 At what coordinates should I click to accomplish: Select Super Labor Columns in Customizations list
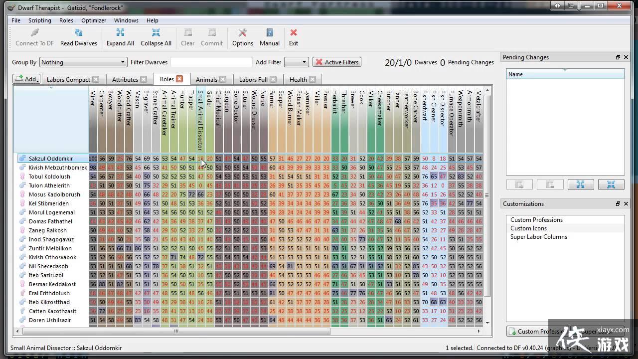(x=539, y=237)
